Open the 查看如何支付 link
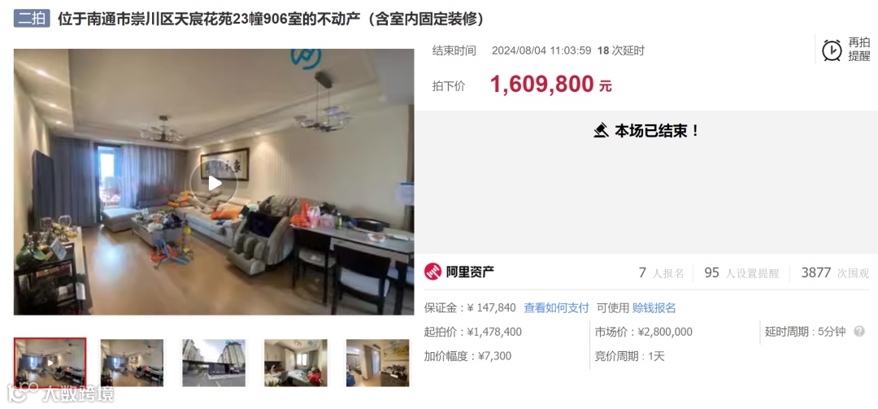This screenshot has width=878, height=409. (557, 307)
